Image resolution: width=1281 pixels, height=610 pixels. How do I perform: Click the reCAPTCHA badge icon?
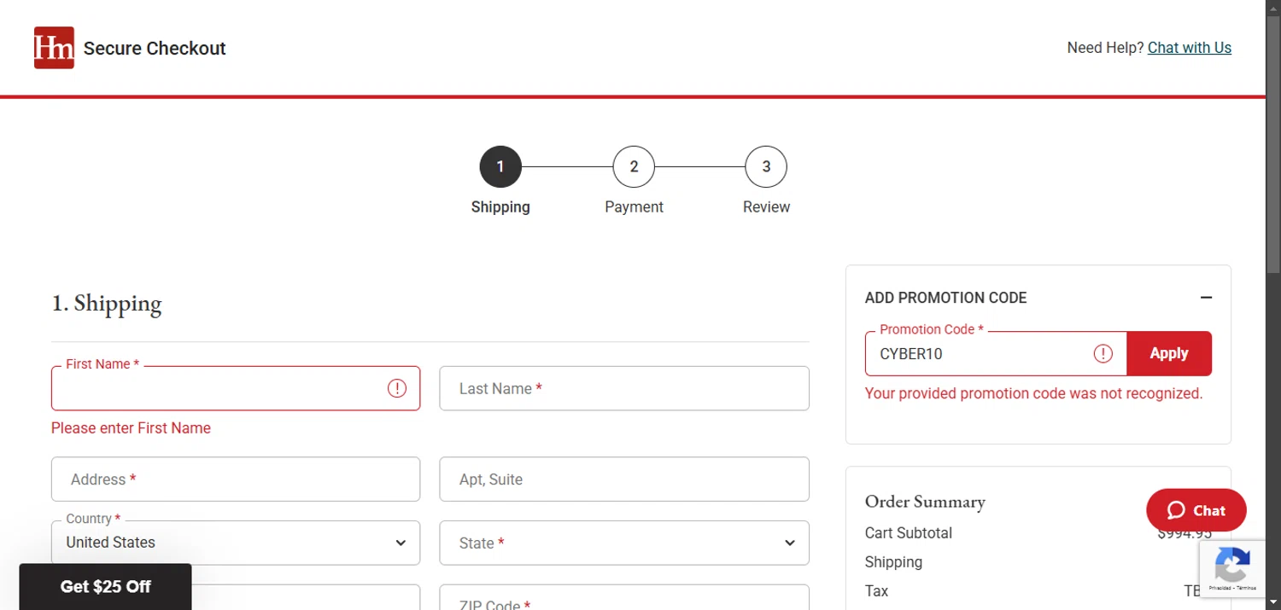[x=1232, y=566]
